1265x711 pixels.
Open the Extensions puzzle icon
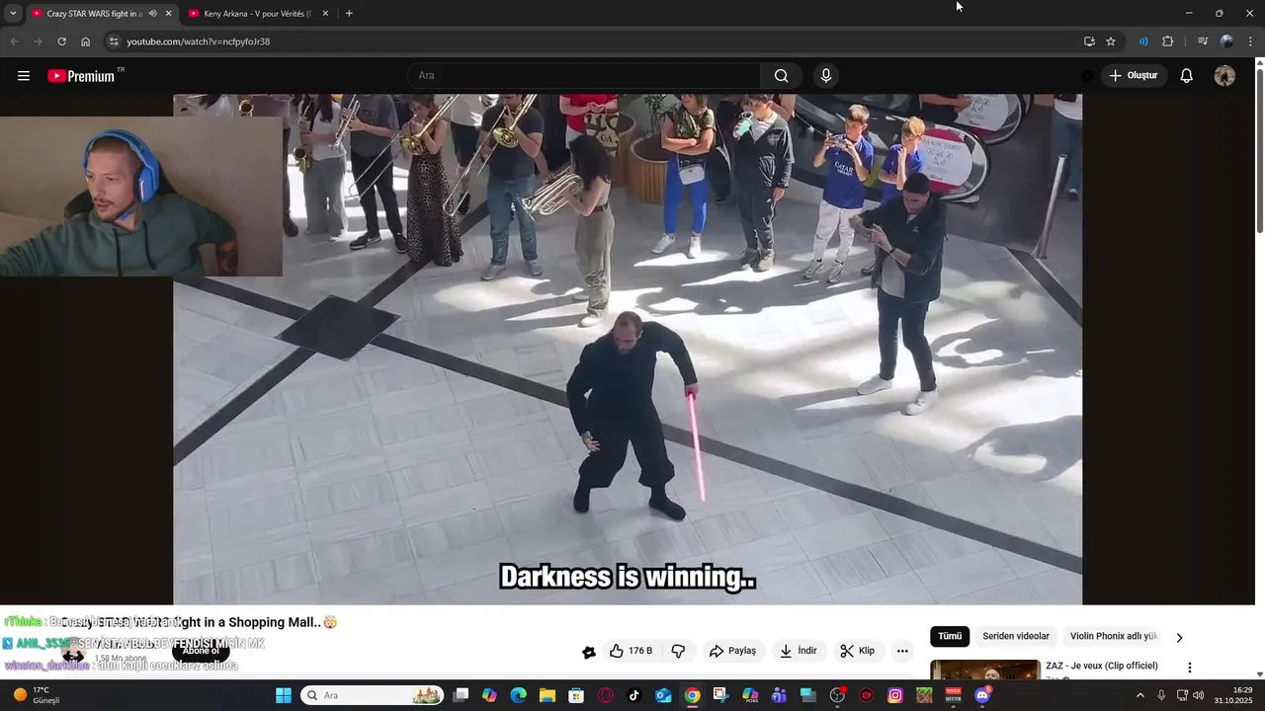1167,41
